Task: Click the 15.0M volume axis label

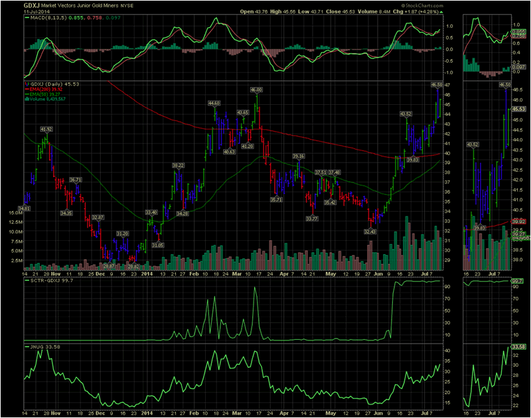Action: [16, 212]
